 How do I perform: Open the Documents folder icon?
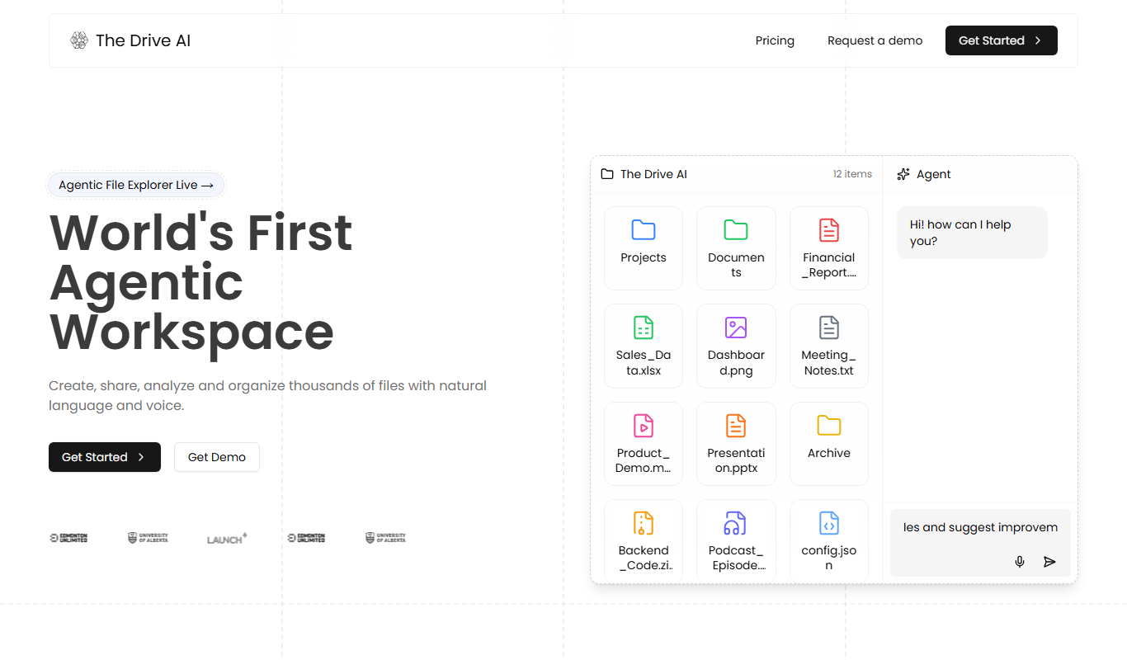736,229
